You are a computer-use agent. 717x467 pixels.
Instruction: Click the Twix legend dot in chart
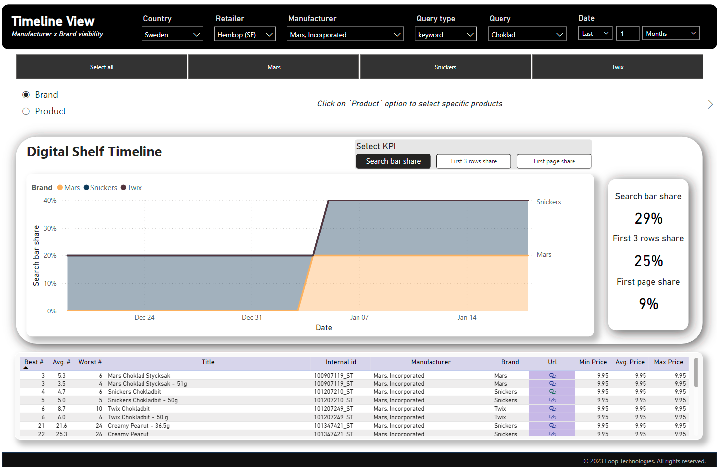click(124, 188)
